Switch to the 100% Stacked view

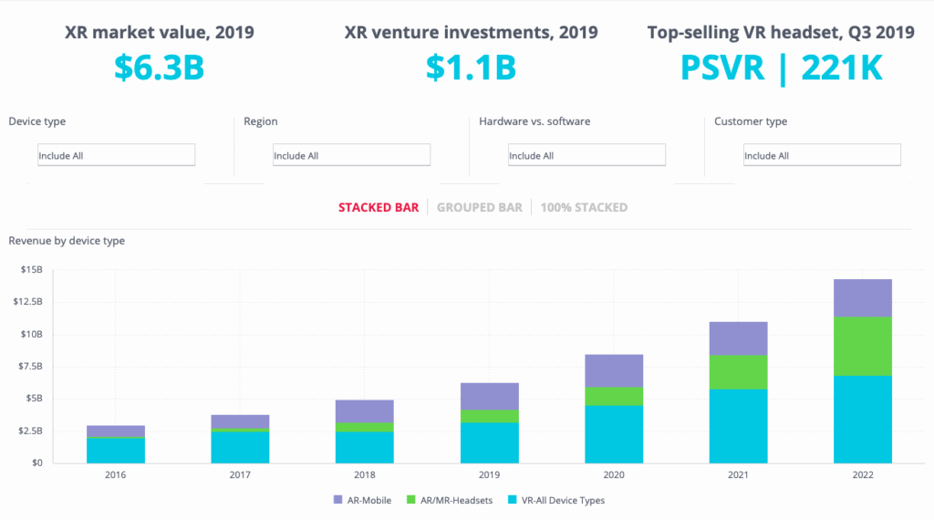(x=584, y=207)
